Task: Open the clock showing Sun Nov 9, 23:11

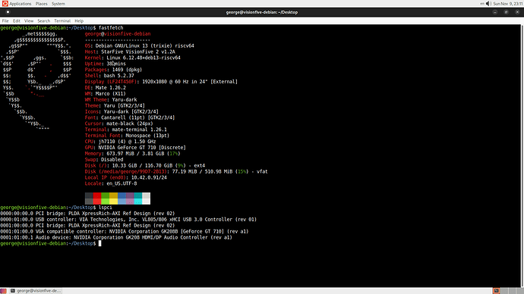Action: pos(507,4)
